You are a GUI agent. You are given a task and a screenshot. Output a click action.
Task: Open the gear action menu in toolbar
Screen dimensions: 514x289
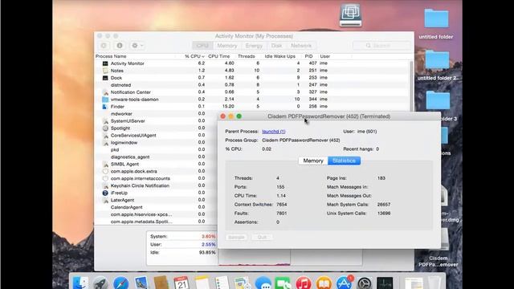point(137,46)
